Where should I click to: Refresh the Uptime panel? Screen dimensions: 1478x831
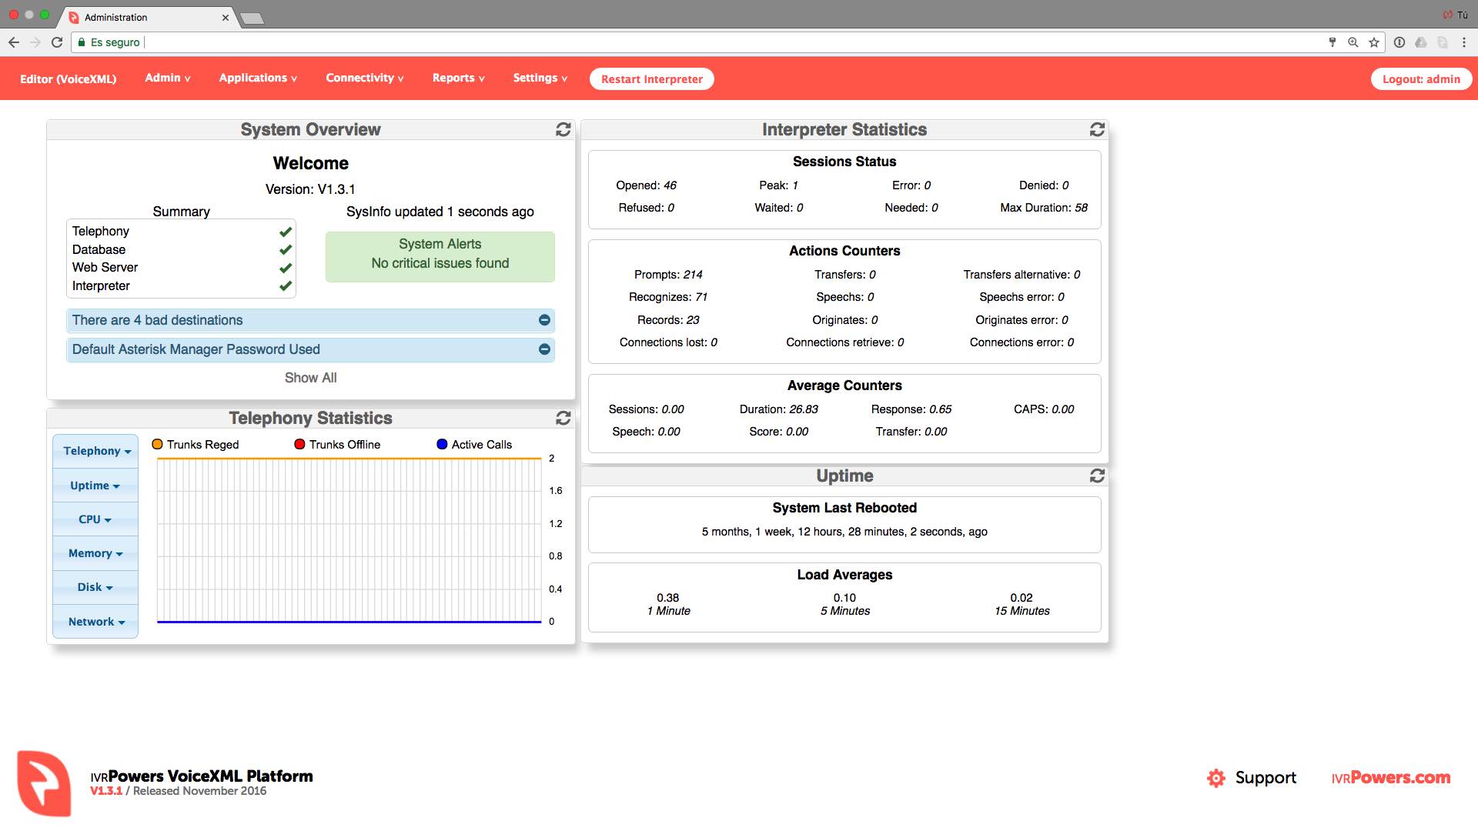tap(1097, 476)
